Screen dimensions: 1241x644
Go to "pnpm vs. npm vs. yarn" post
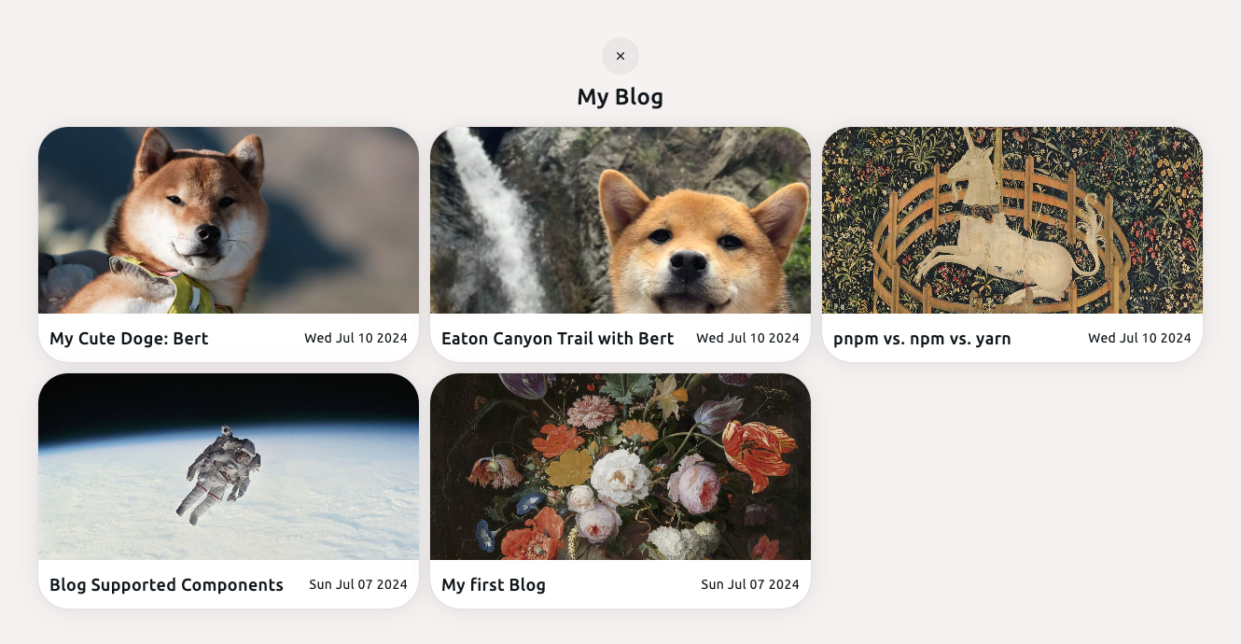click(x=922, y=339)
